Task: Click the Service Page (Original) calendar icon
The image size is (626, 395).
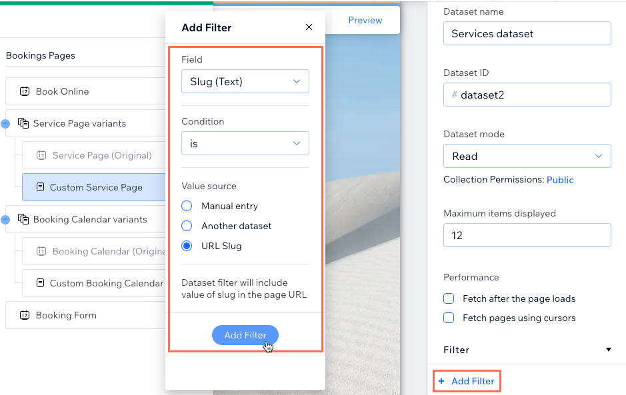Action: pyautogui.click(x=41, y=155)
